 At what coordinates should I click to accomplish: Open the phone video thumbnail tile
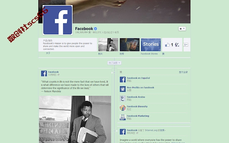tap(130, 45)
